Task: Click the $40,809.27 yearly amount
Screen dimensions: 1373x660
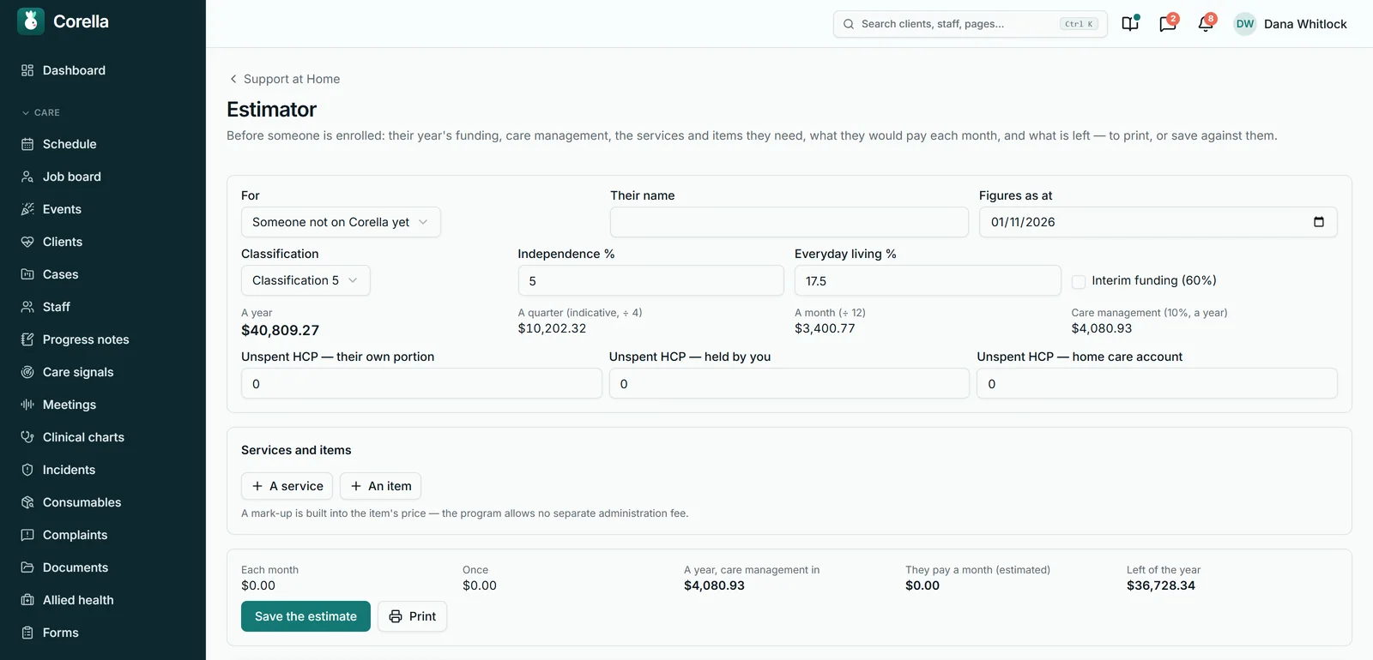Action: coord(280,330)
